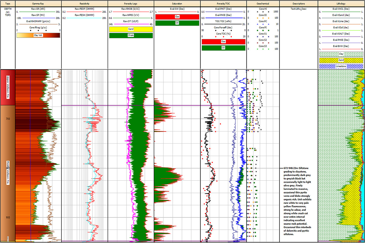This screenshot has width=365, height=243.
Task: Select the Gamma Ray track header
Action: (38, 3)
